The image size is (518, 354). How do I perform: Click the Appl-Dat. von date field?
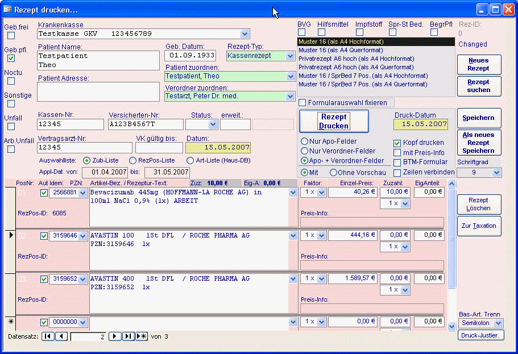click(x=105, y=172)
